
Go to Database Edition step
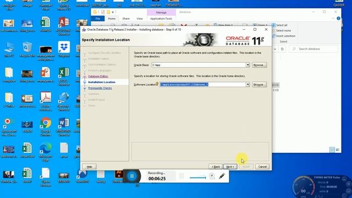click(98, 76)
